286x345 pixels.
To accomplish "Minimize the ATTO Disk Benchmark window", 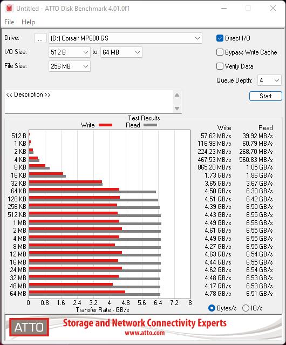I will (x=224, y=8).
